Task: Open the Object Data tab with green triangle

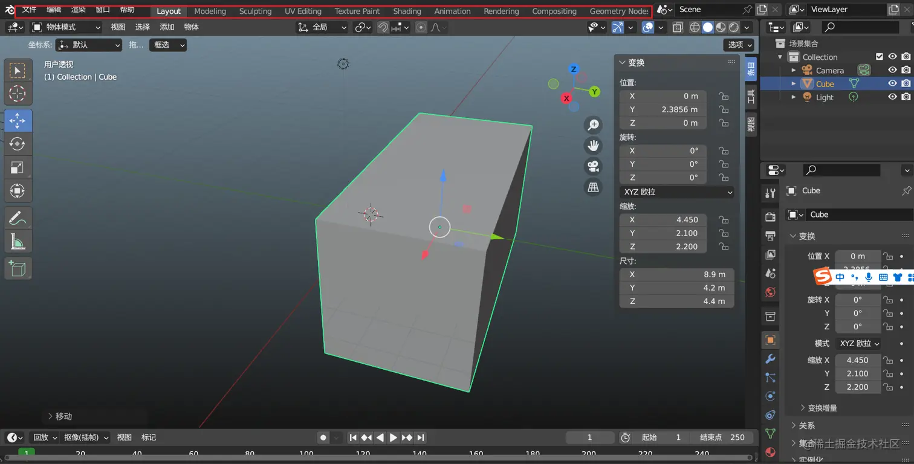Action: [770, 433]
